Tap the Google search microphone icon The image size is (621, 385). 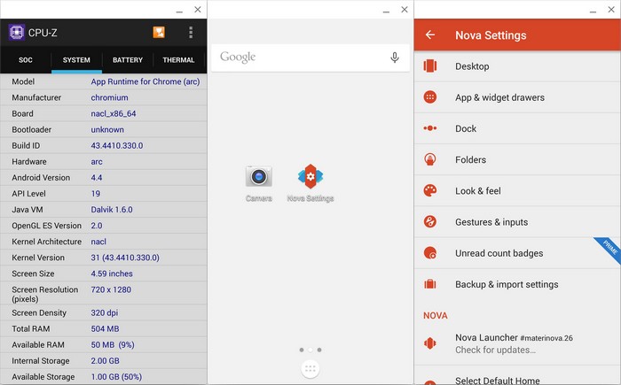click(x=395, y=58)
